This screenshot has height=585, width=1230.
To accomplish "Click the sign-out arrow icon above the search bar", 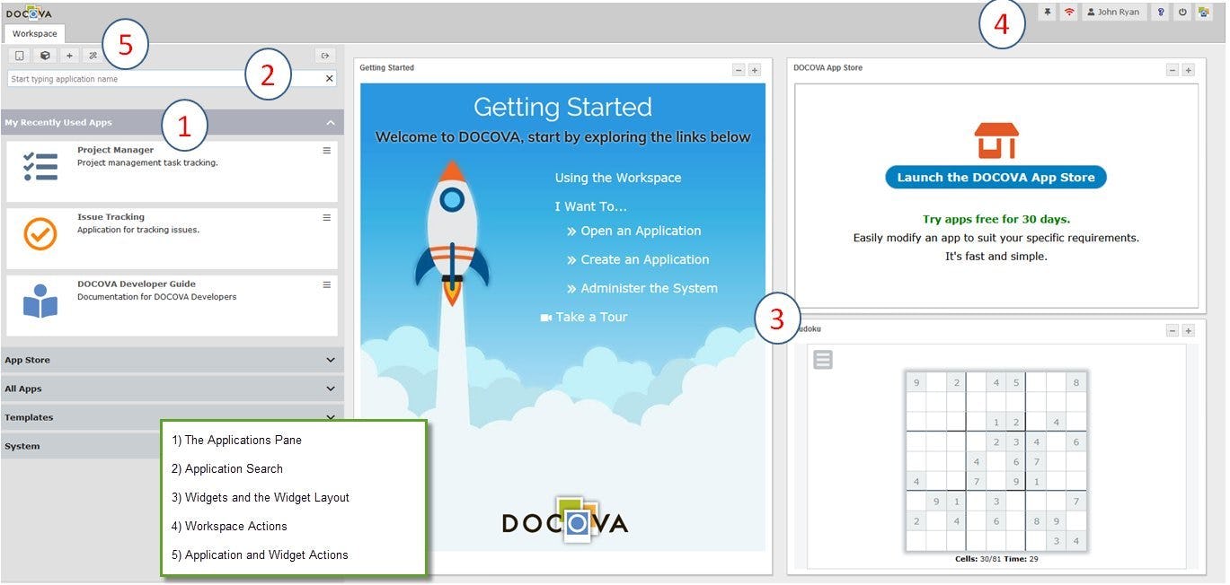I will (324, 55).
